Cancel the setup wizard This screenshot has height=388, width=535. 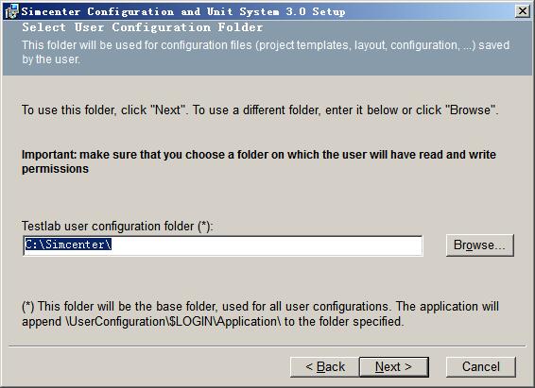tap(481, 367)
